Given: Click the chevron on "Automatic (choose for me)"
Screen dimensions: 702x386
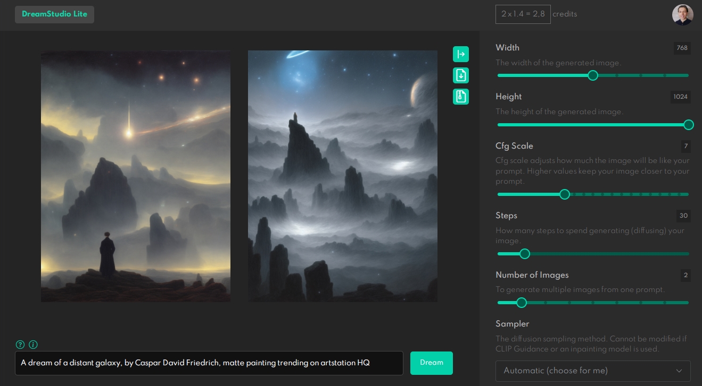Looking at the screenshot, I should click(679, 371).
